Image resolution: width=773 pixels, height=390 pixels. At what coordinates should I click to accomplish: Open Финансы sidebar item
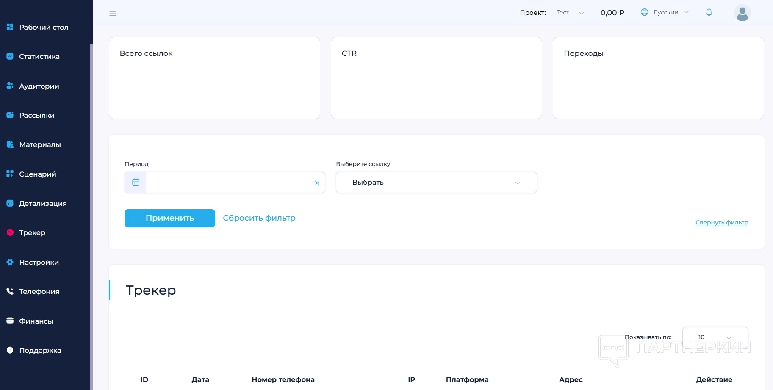pos(36,321)
